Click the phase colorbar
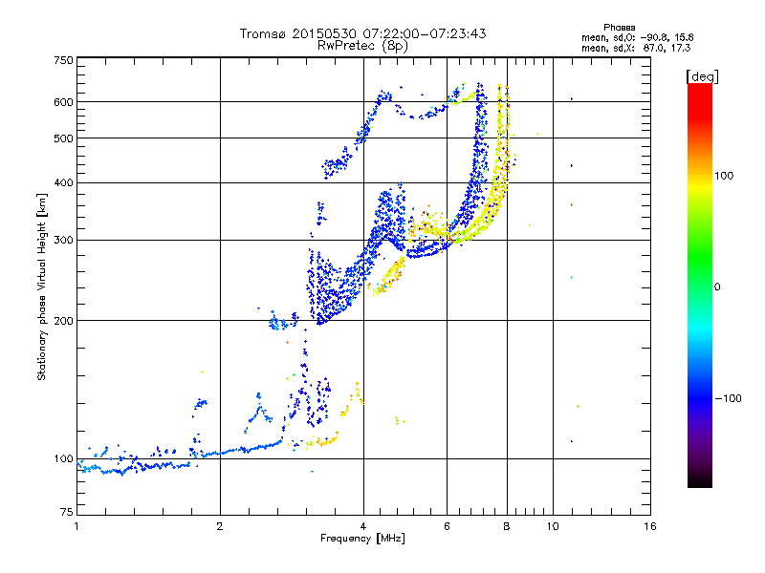This screenshot has height=573, width=765. [700, 285]
